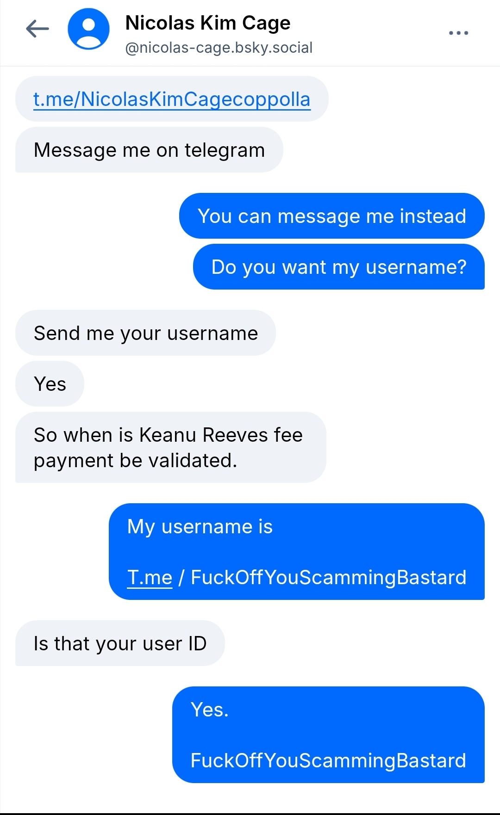500x815 pixels.
Task: Tap the 'You can message me instead' message
Action: [x=331, y=216]
